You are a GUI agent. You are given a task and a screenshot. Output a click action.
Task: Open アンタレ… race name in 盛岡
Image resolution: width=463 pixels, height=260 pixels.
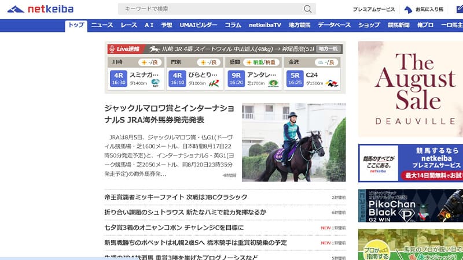click(262, 75)
